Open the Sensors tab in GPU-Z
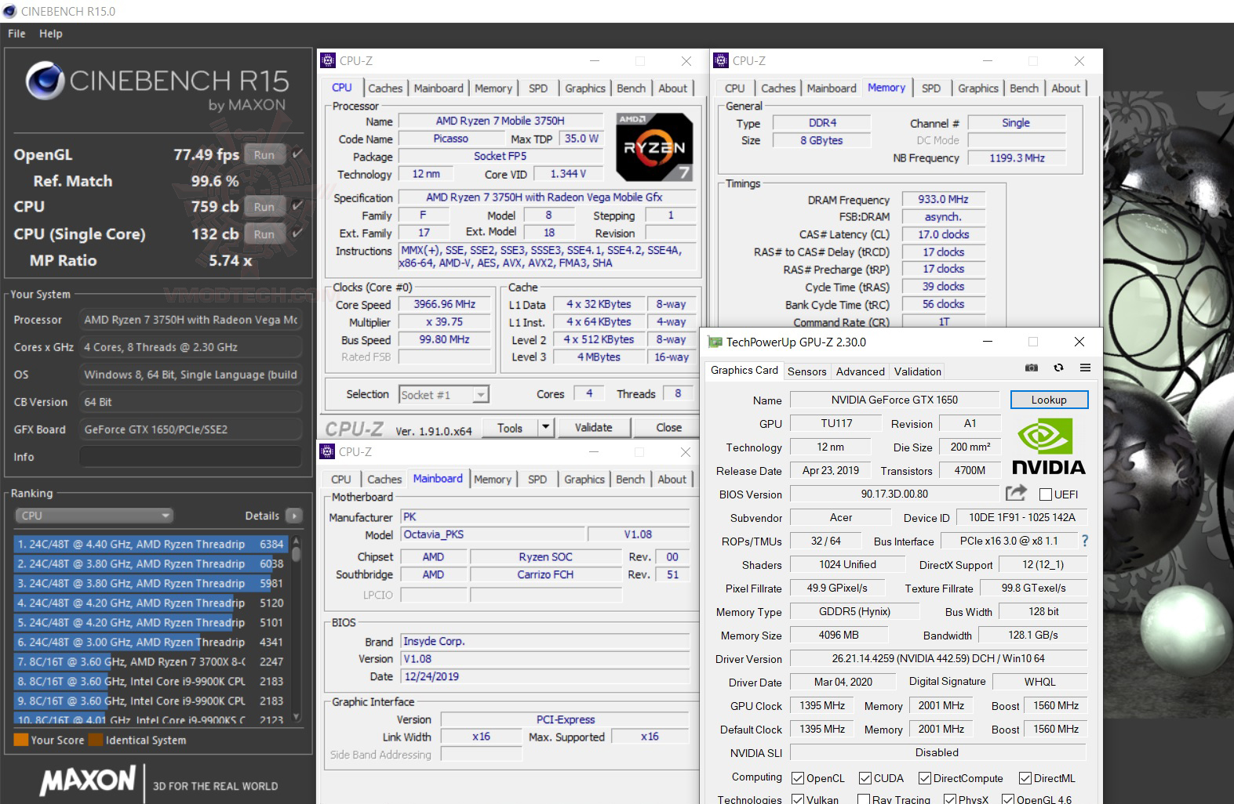The image size is (1234, 804). click(x=807, y=371)
